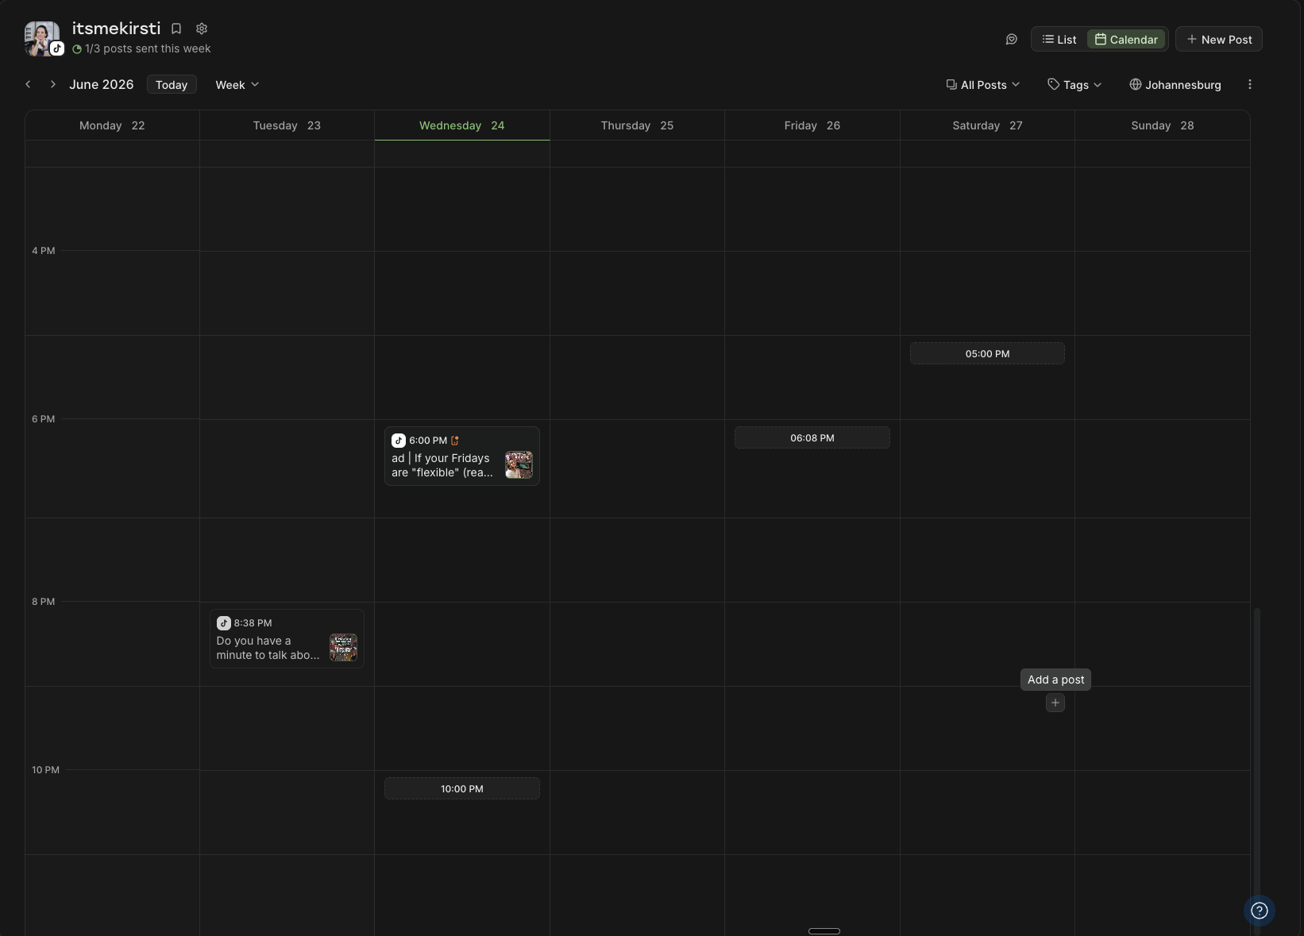Click the tag icon in Tags filter

click(1053, 84)
